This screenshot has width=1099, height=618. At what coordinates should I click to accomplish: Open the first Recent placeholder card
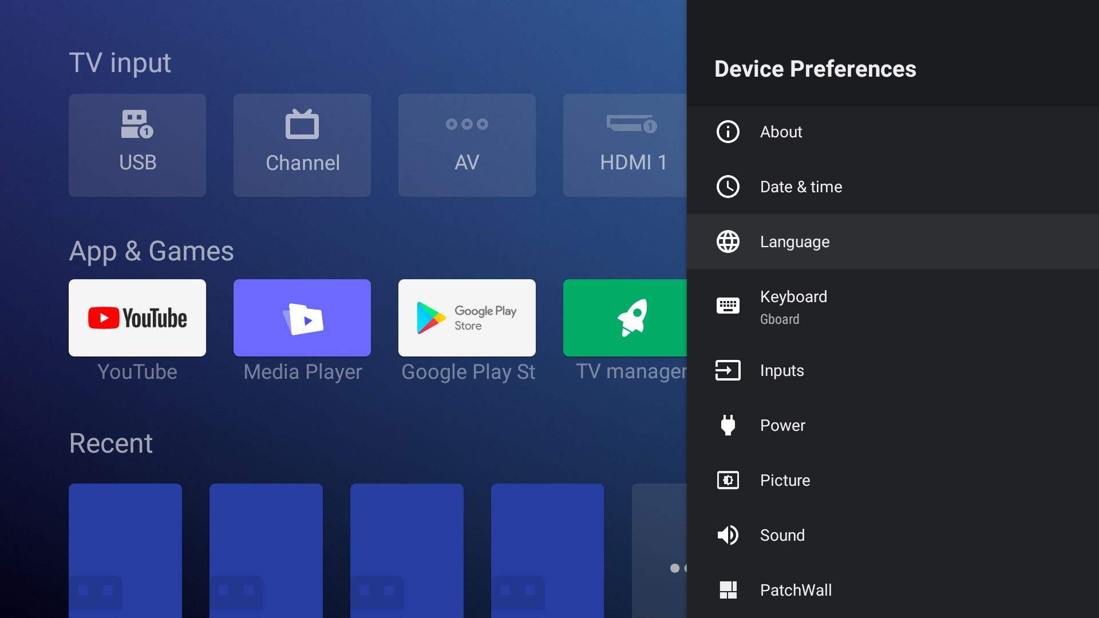pos(125,549)
